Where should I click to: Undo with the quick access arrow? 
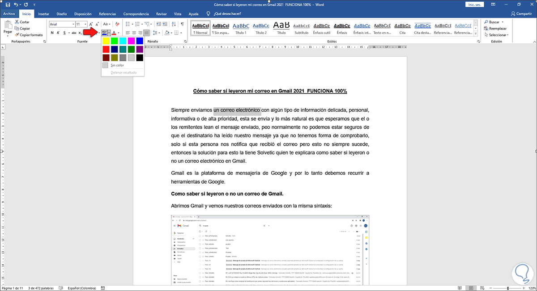(x=16, y=4)
